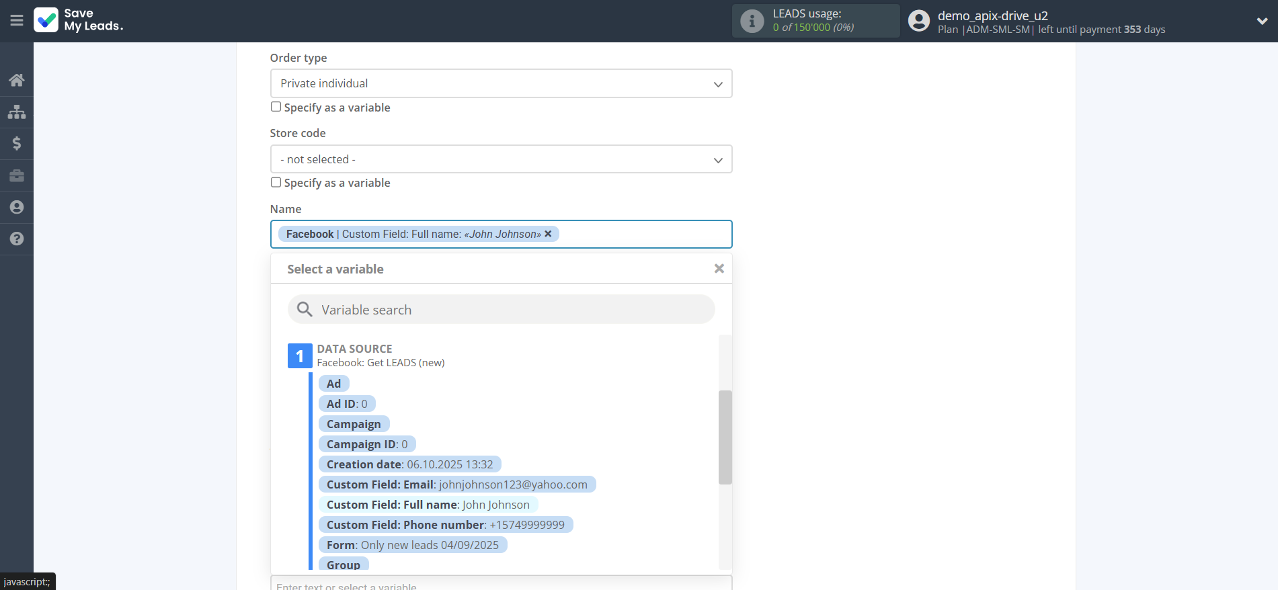
Task: Enable Specify as a variable under Order type
Action: pyautogui.click(x=276, y=107)
